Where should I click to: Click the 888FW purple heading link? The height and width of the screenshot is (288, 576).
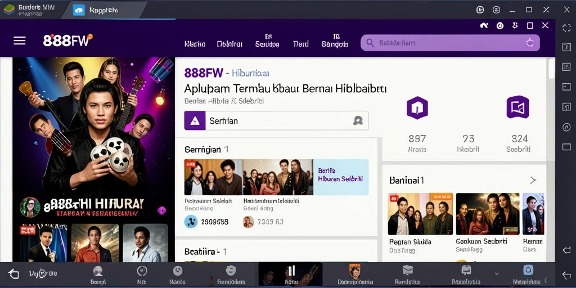click(204, 73)
